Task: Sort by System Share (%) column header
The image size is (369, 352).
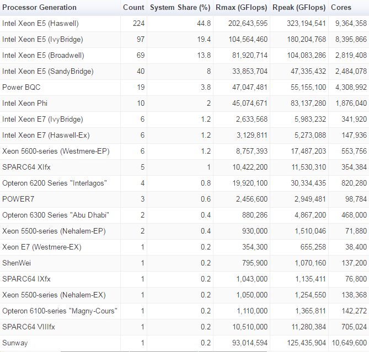Action: [x=180, y=8]
